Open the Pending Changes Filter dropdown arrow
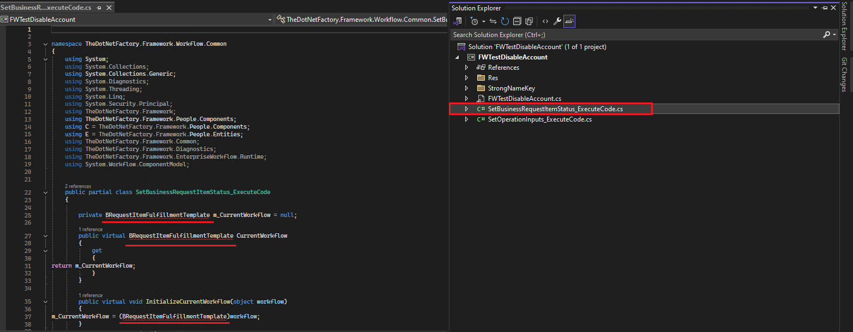The image size is (853, 332). [x=483, y=21]
